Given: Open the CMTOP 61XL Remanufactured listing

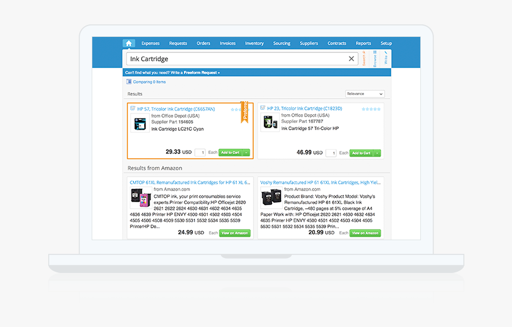Looking at the screenshot, I should point(190,183).
